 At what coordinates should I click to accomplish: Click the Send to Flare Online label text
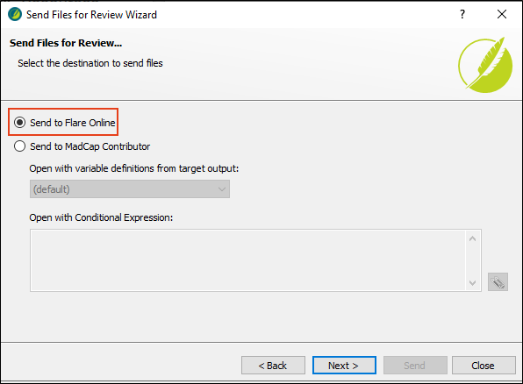[73, 123]
